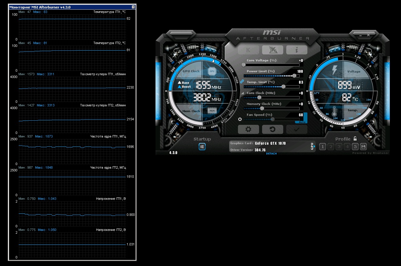This screenshot has width=401, height=266.
Task: Open the GPU selector arrow
Action: [314, 146]
